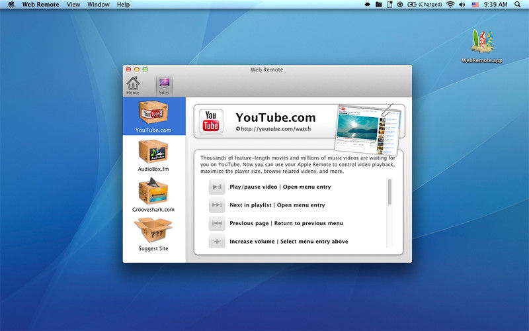
Task: Click the plus volume remote button icon
Action: (x=217, y=241)
